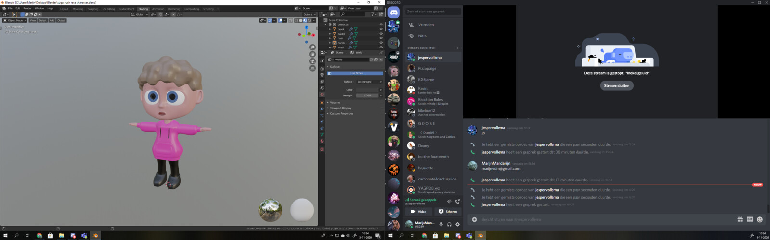Open the VIBE HUB server icon
Screen dimensions: 770x240
pyautogui.click(x=394, y=113)
